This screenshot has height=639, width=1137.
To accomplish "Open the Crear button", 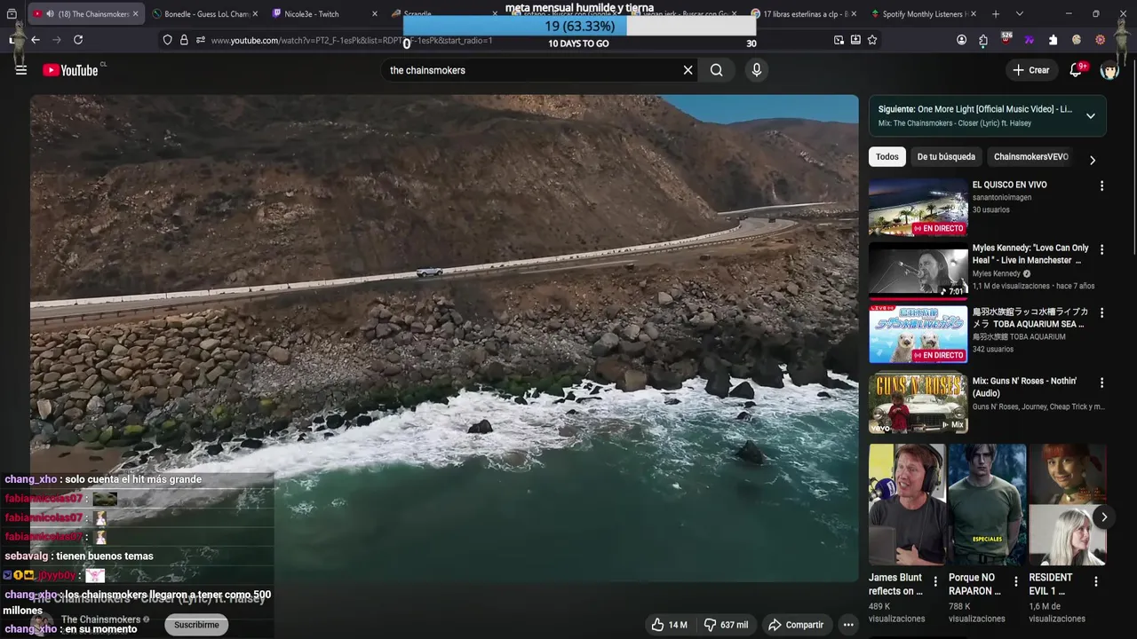I will [x=1030, y=70].
